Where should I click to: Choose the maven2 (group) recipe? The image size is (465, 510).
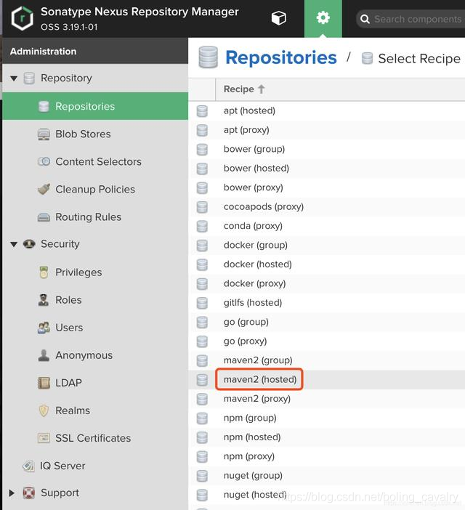tap(326, 360)
